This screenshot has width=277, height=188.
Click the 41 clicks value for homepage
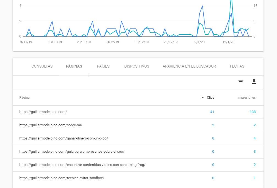212,112
